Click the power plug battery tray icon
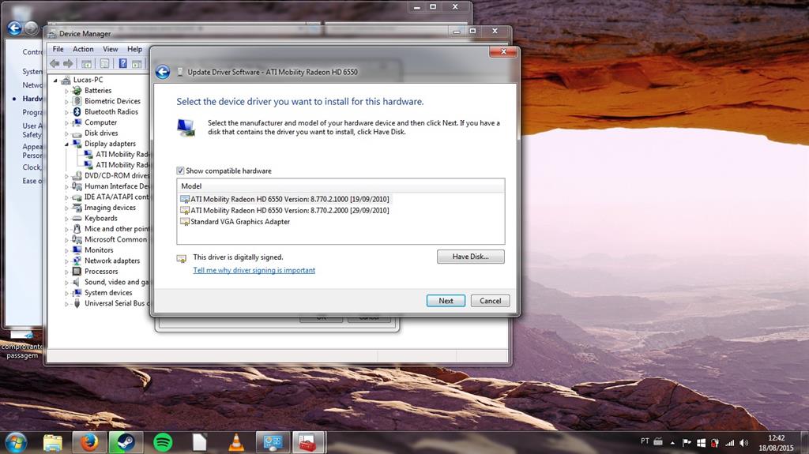 715,443
